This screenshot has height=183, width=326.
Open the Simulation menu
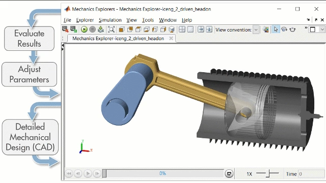coord(110,20)
